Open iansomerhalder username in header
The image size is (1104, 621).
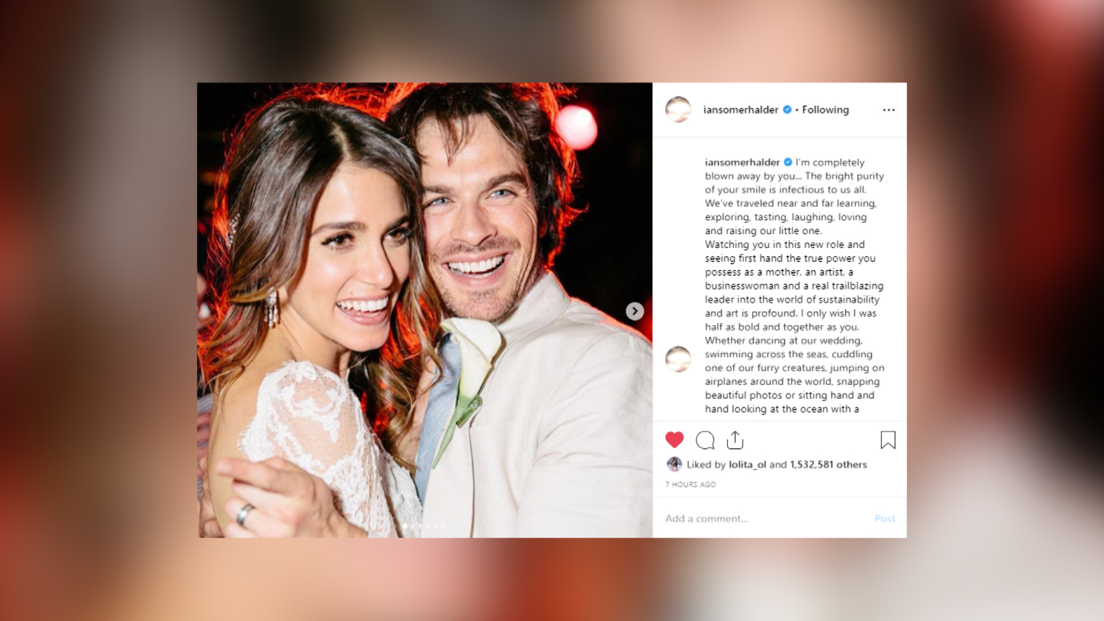[741, 109]
